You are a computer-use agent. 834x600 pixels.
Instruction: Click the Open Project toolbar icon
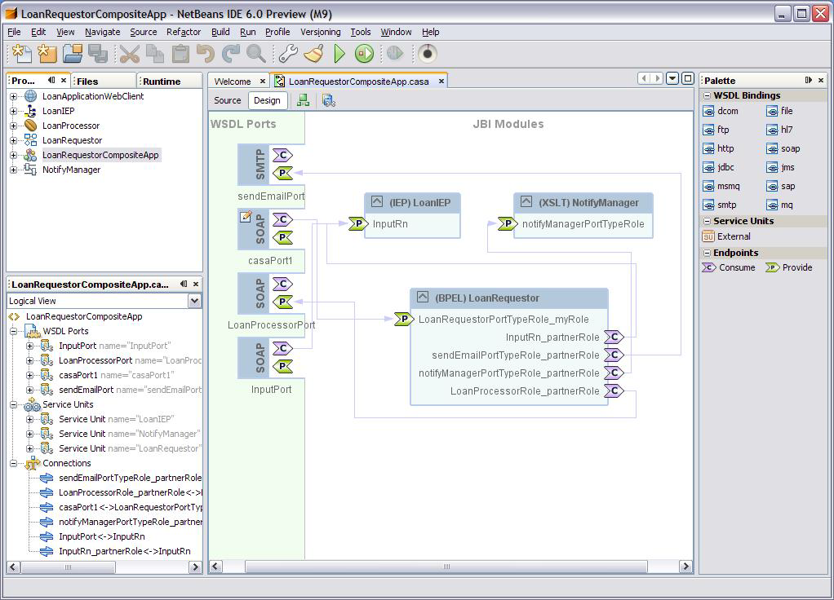(x=73, y=54)
